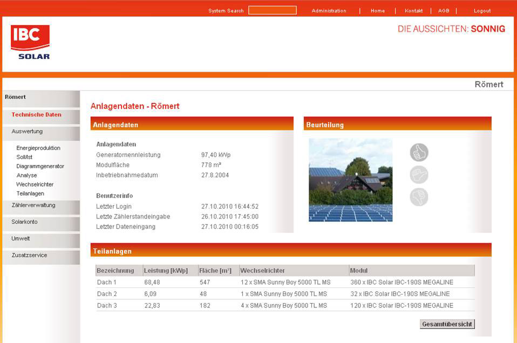517x343 pixels.
Task: Click 32 x IBC Solar module cell
Action: pyautogui.click(x=400, y=294)
